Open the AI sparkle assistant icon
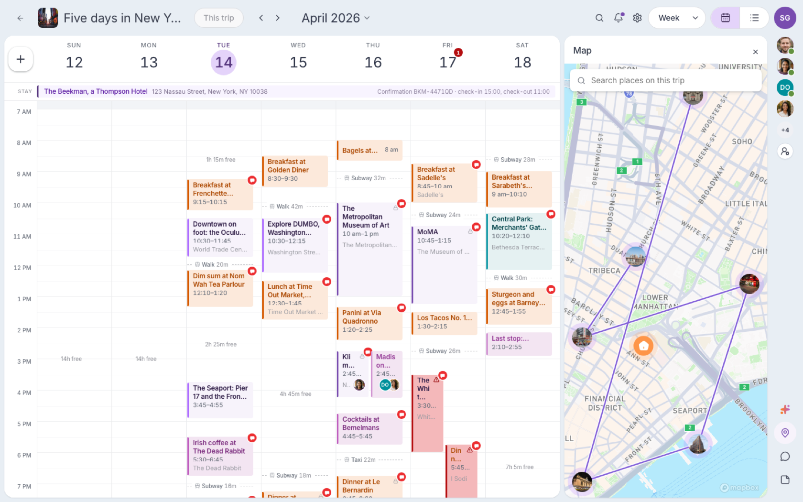 (x=785, y=409)
